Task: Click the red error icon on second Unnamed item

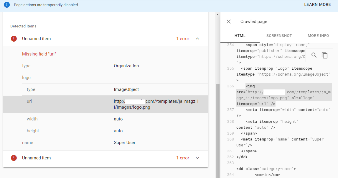Action: coord(14,158)
